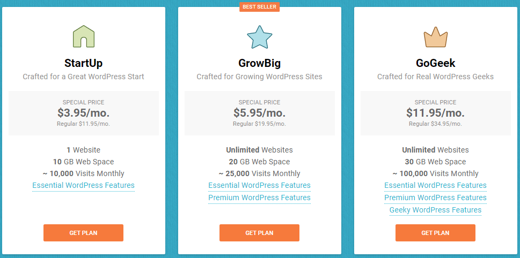Click the green house StartUp icon

84,36
